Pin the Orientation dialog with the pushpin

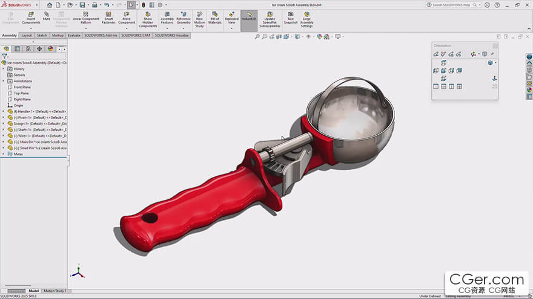tap(492, 54)
